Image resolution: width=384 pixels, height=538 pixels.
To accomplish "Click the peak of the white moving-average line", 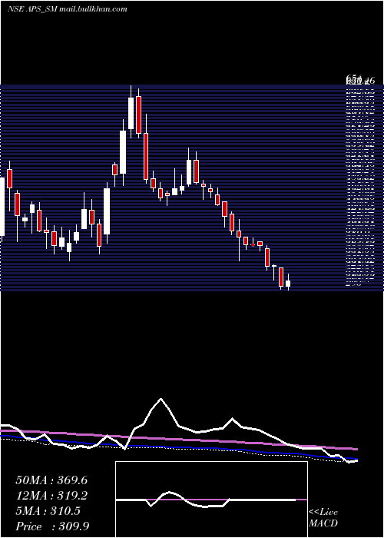I will [161, 399].
